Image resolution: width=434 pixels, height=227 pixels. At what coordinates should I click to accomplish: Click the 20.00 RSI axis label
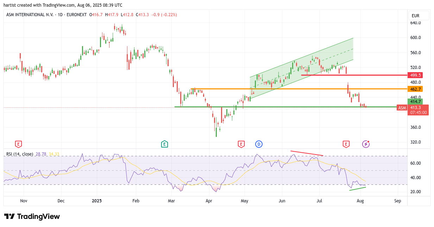tap(416, 192)
